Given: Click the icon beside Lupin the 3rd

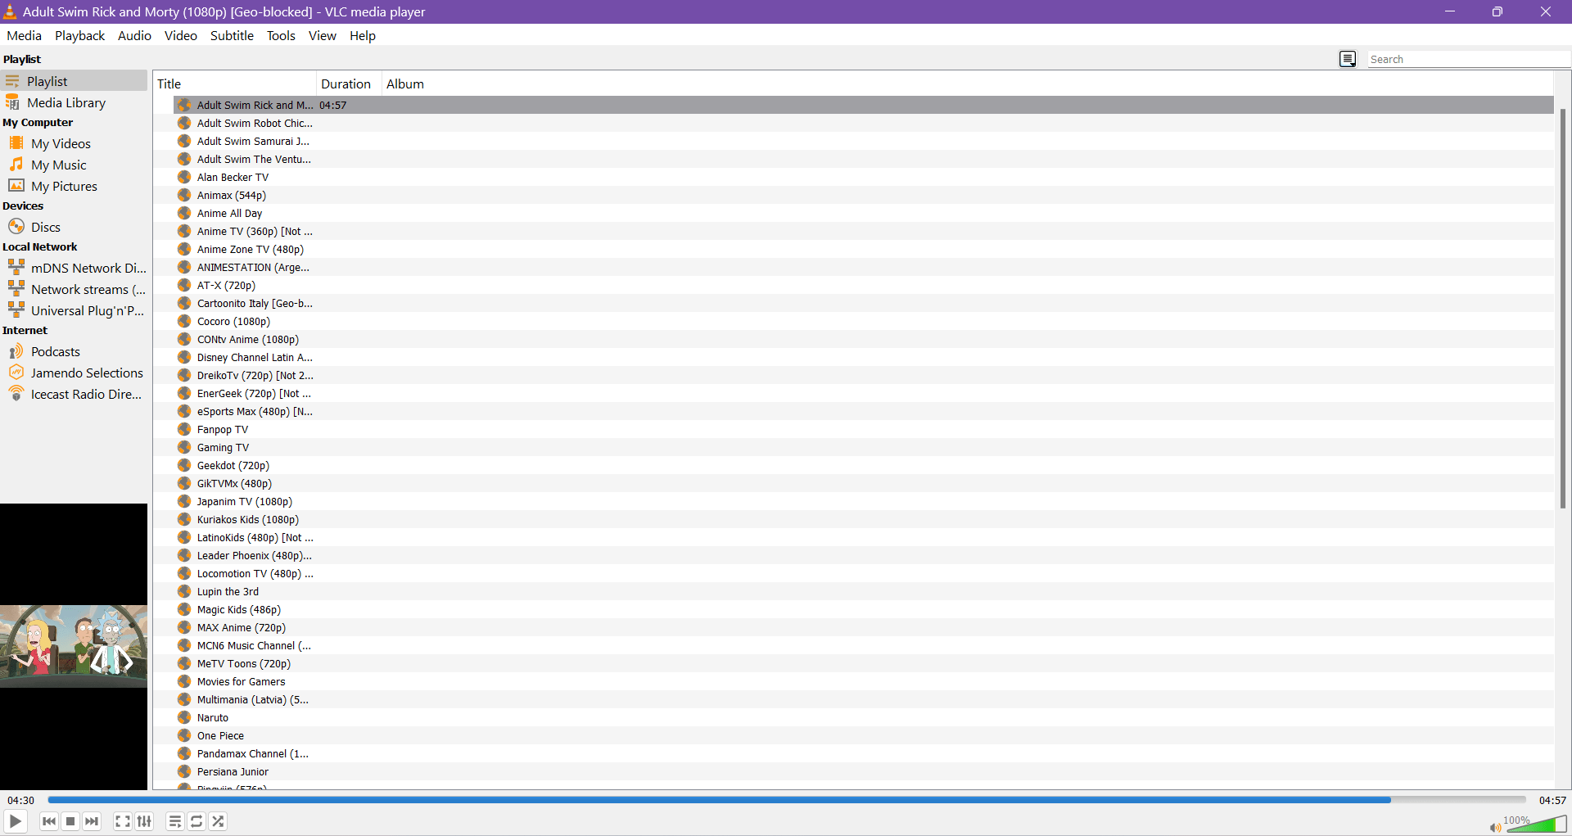Looking at the screenshot, I should (184, 591).
